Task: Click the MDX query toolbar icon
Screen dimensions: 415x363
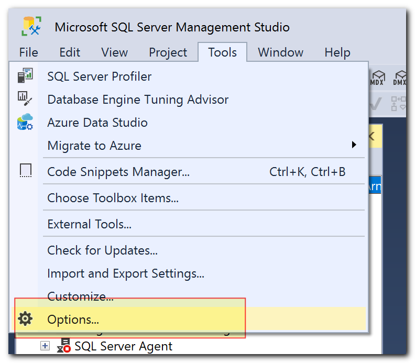Action: [377, 78]
